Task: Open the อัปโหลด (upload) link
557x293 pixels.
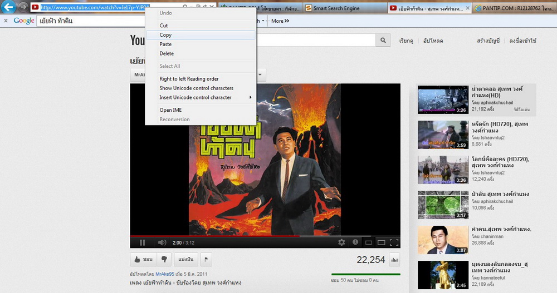Action: point(433,41)
